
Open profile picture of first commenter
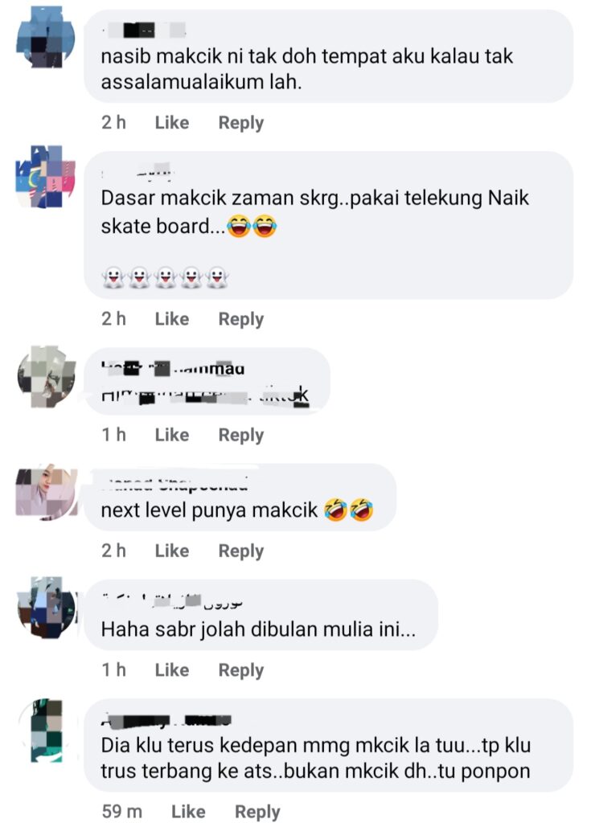coord(46,37)
